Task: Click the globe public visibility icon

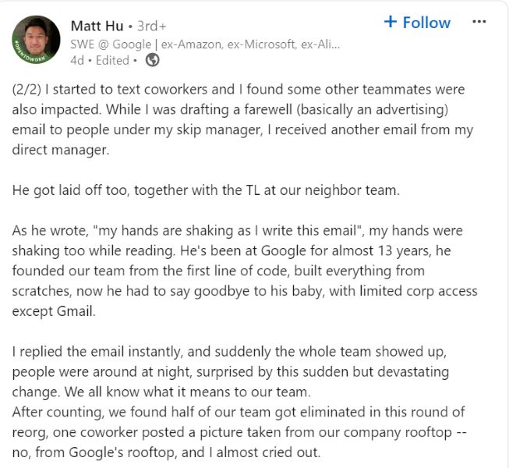Action: (153, 59)
